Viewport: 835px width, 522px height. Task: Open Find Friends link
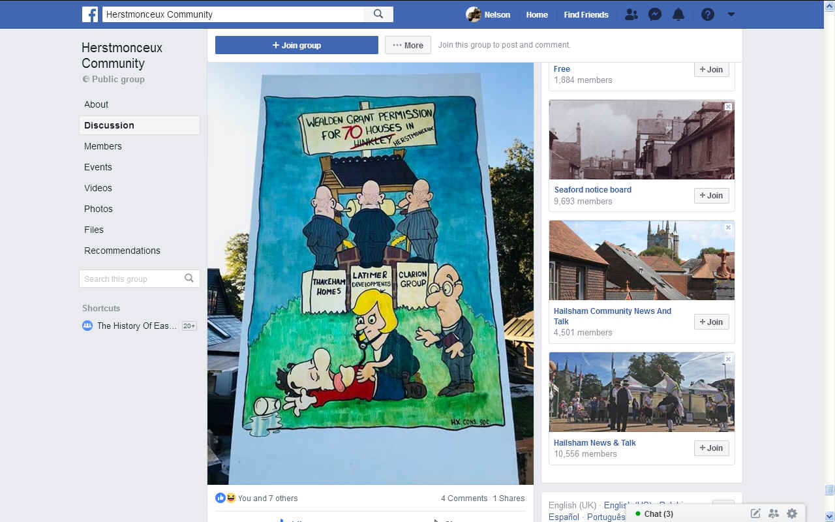pos(586,14)
